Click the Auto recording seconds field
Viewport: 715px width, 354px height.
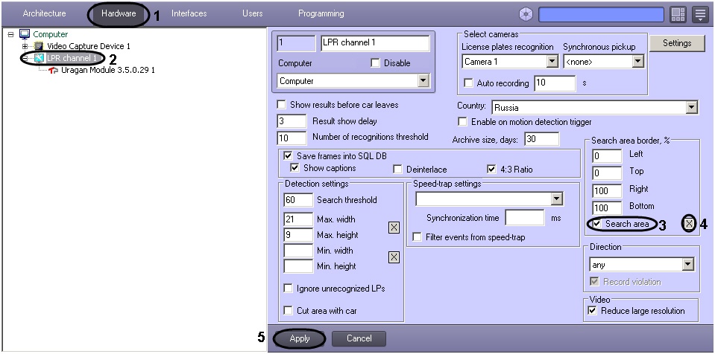[555, 83]
